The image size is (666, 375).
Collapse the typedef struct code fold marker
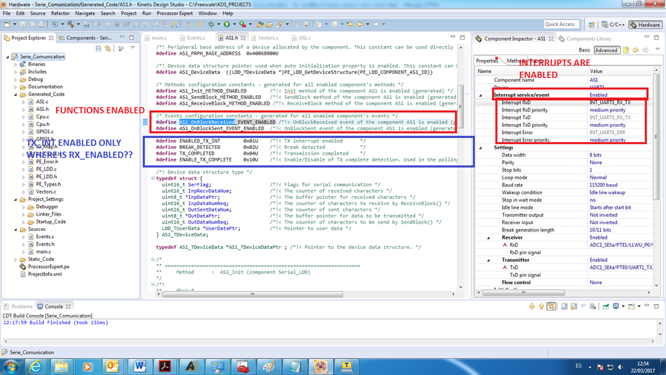pyautogui.click(x=153, y=179)
